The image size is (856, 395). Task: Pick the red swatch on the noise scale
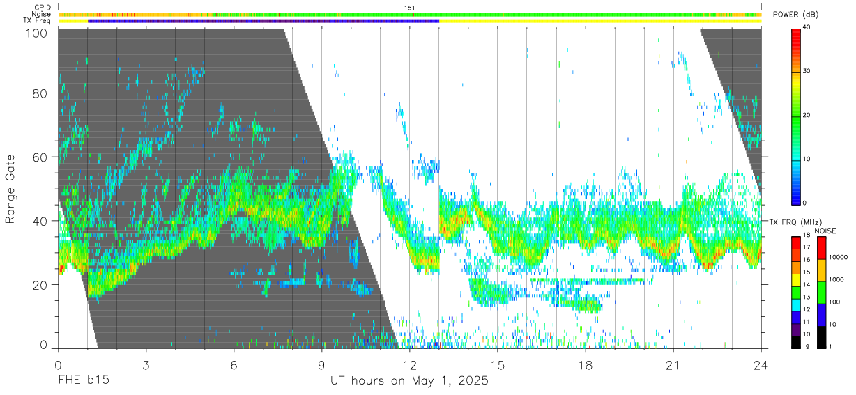tap(820, 247)
